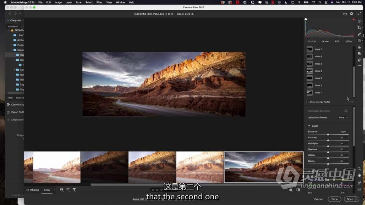365x205 pixels.
Task: Select the Mask 7 thumbnail
Action: click(309, 49)
